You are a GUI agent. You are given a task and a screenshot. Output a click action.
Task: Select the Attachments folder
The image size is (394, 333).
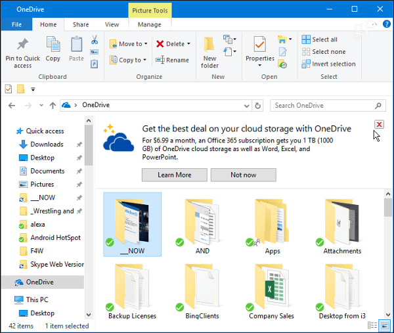click(342, 226)
